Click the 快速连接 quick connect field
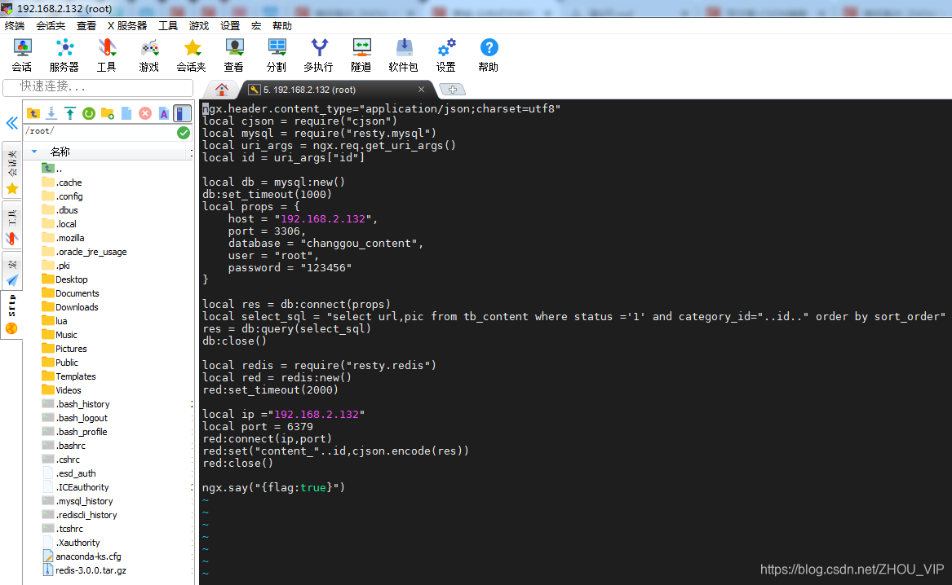 (98, 87)
